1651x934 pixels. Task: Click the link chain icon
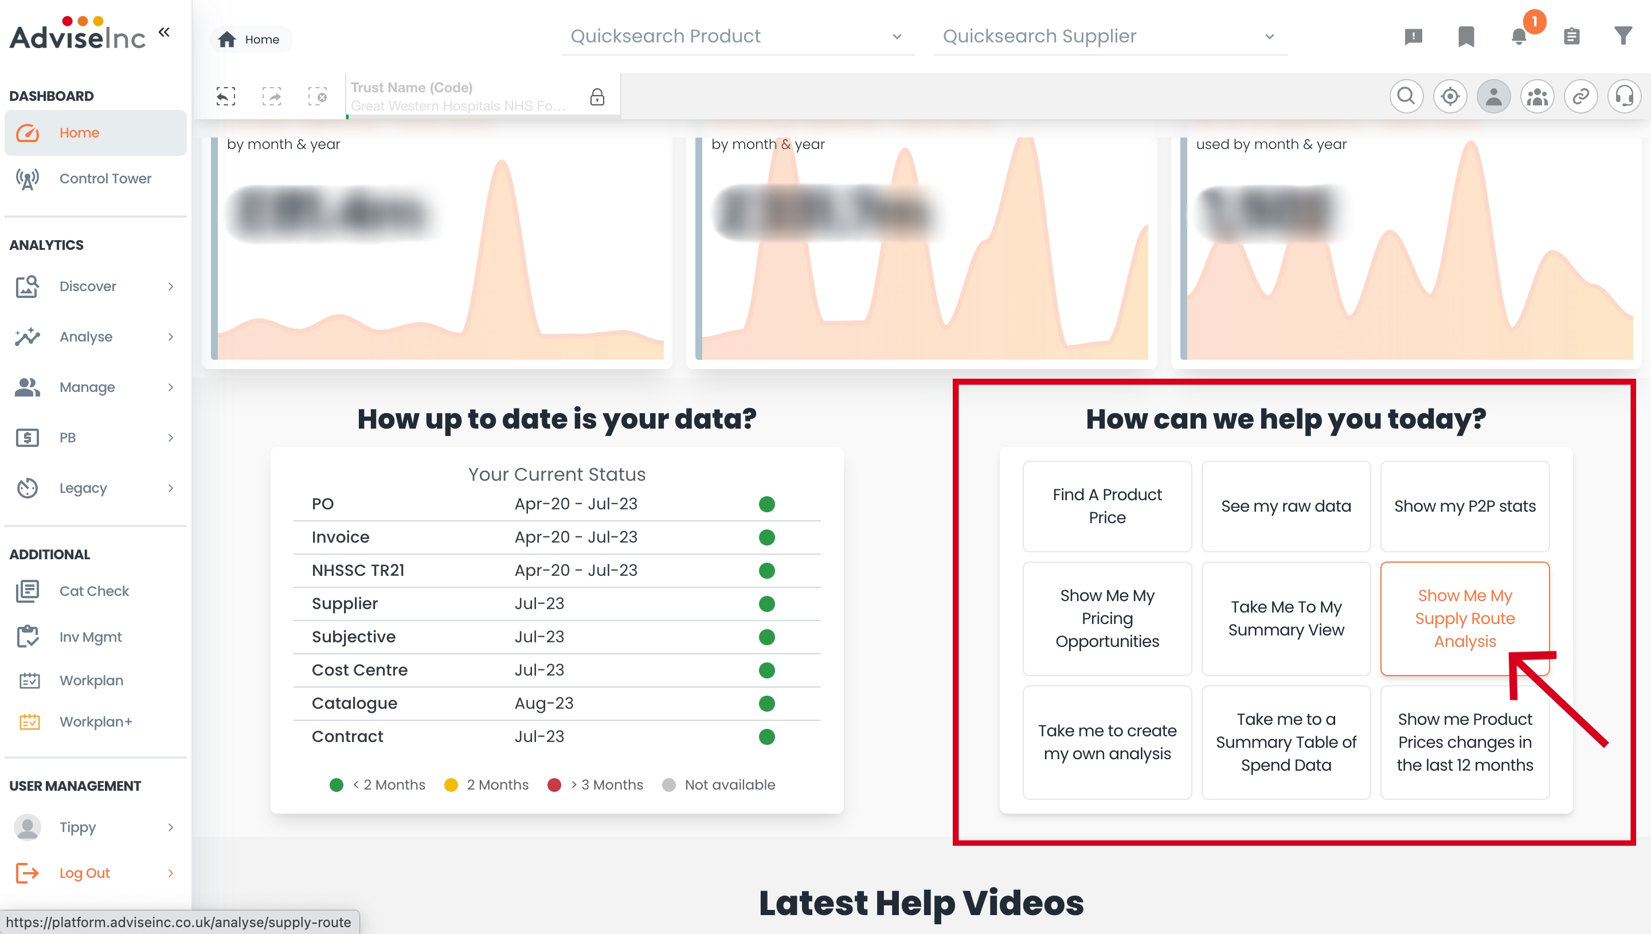1580,97
